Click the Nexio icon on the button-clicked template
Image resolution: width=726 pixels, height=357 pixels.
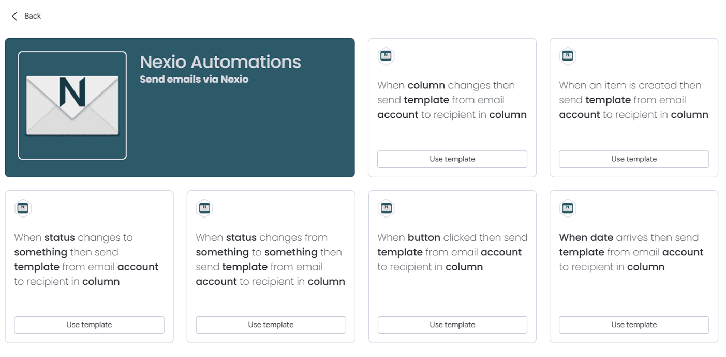pyautogui.click(x=386, y=208)
